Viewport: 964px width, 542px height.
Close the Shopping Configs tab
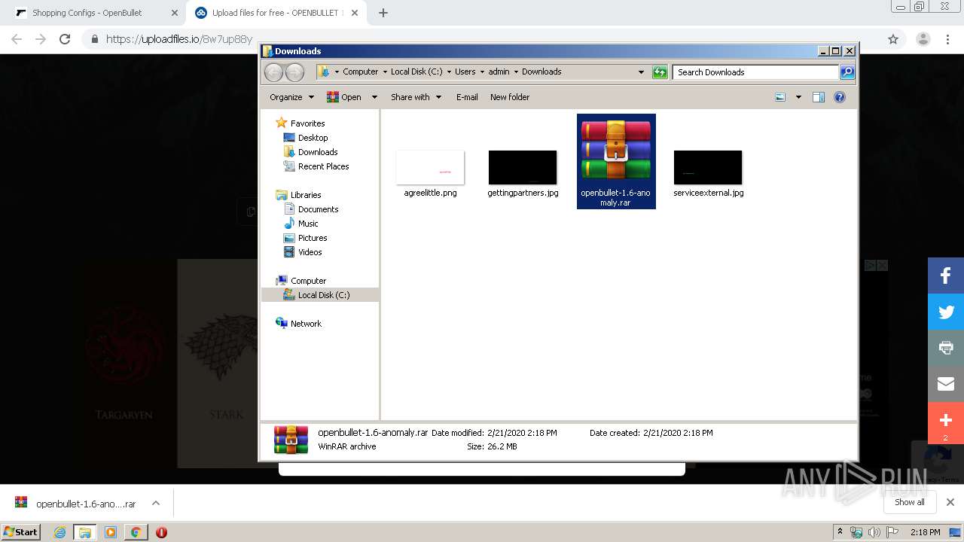[x=174, y=13]
